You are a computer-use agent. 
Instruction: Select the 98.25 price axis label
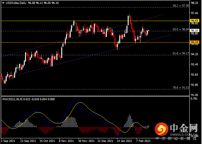coord(194,3)
